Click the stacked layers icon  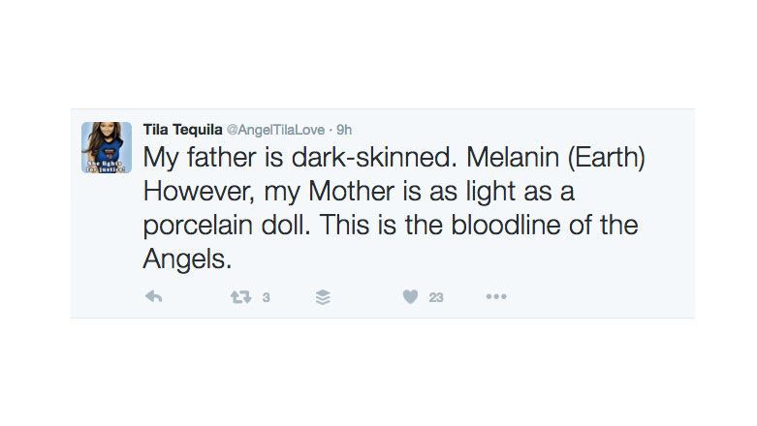[x=323, y=297]
